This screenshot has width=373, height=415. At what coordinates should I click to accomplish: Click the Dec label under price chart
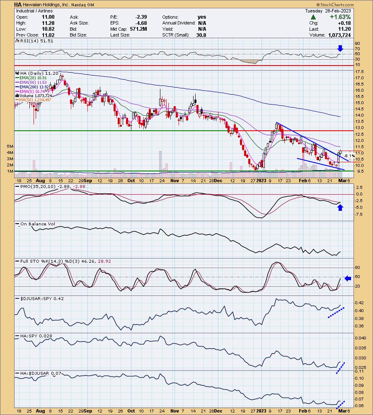point(218,181)
